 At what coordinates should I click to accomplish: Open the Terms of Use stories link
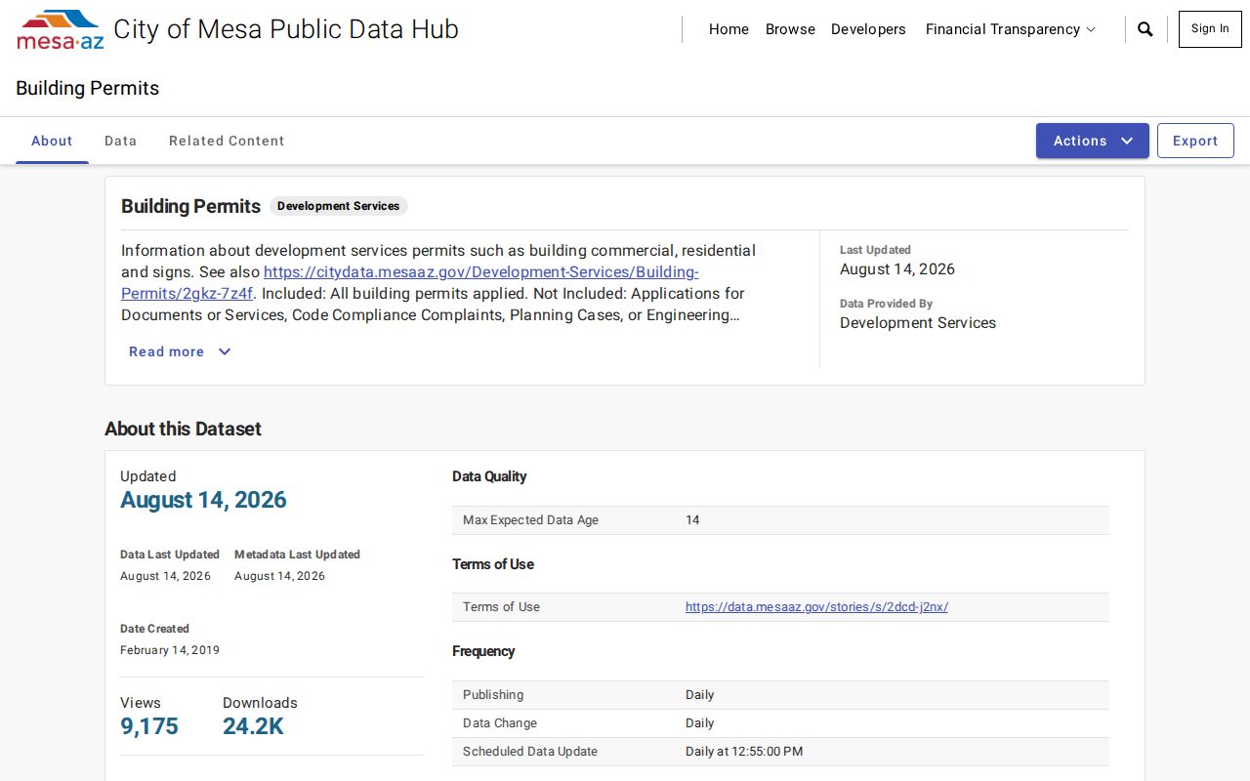[816, 607]
